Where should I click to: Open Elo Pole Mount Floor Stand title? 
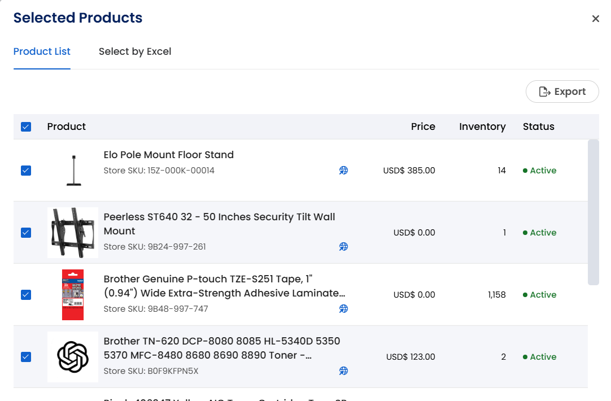click(168, 155)
